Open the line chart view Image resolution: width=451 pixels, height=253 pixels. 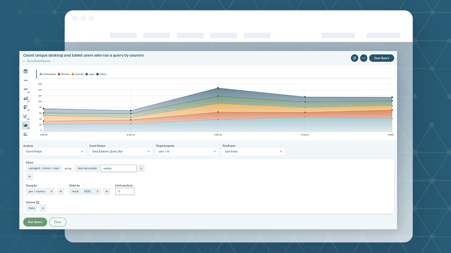pos(25,116)
